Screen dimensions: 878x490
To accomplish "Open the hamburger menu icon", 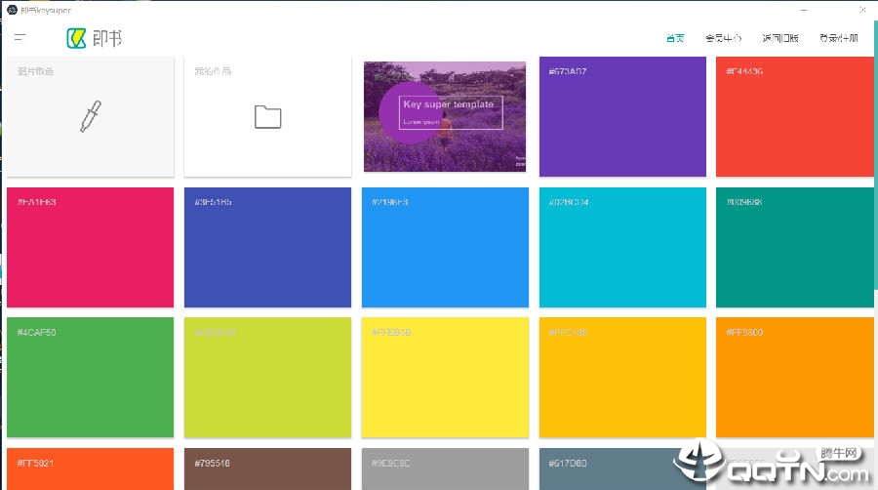I will 20,38.
